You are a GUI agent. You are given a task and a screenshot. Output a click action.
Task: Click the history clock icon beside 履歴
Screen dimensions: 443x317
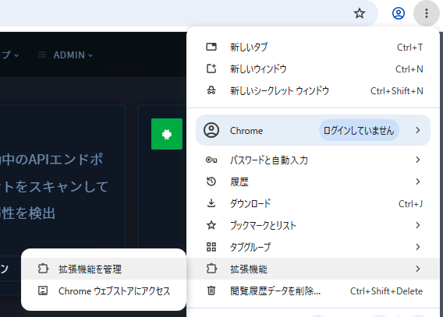[211, 181]
